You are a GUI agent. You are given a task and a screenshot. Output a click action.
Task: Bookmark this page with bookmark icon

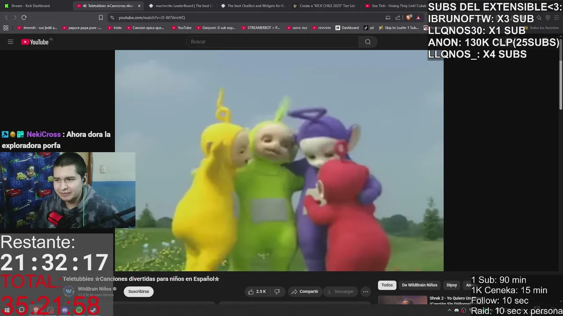(101, 18)
